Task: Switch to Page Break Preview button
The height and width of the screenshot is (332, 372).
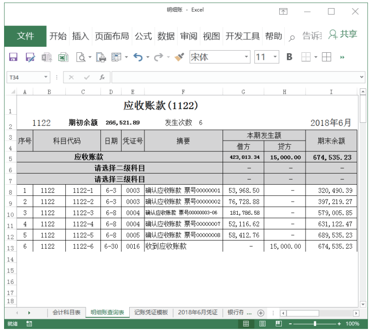Action: (x=279, y=324)
